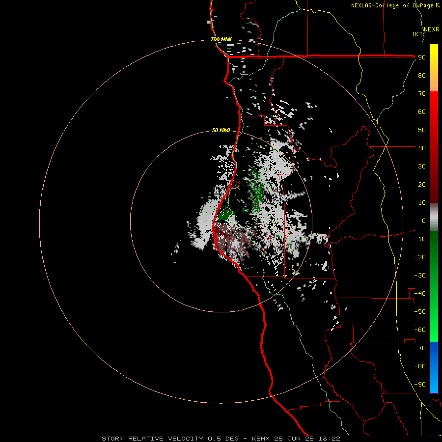Image resolution: width=442 pixels, height=442 pixels.
Task: Click the -60 value on velocity scale
Action: [x=420, y=330]
